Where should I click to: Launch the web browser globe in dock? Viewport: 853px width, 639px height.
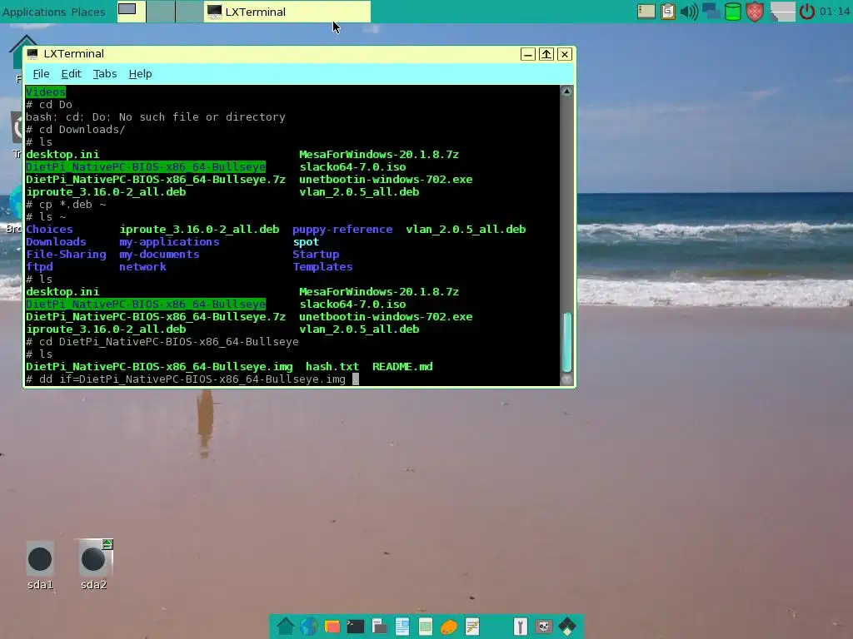coord(308,627)
